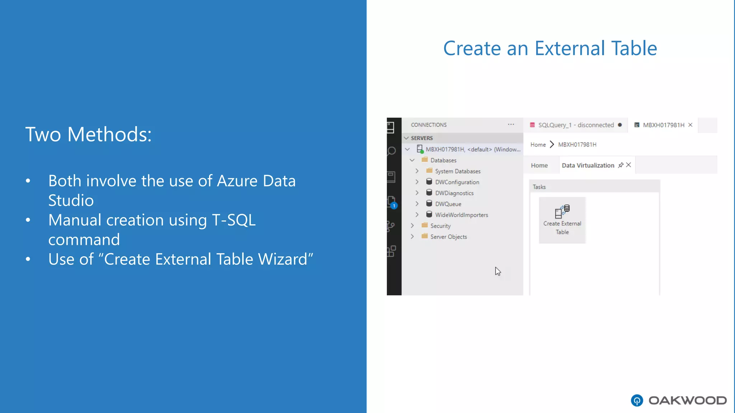
Task: Pin the Data Virtualization tab
Action: pos(621,165)
